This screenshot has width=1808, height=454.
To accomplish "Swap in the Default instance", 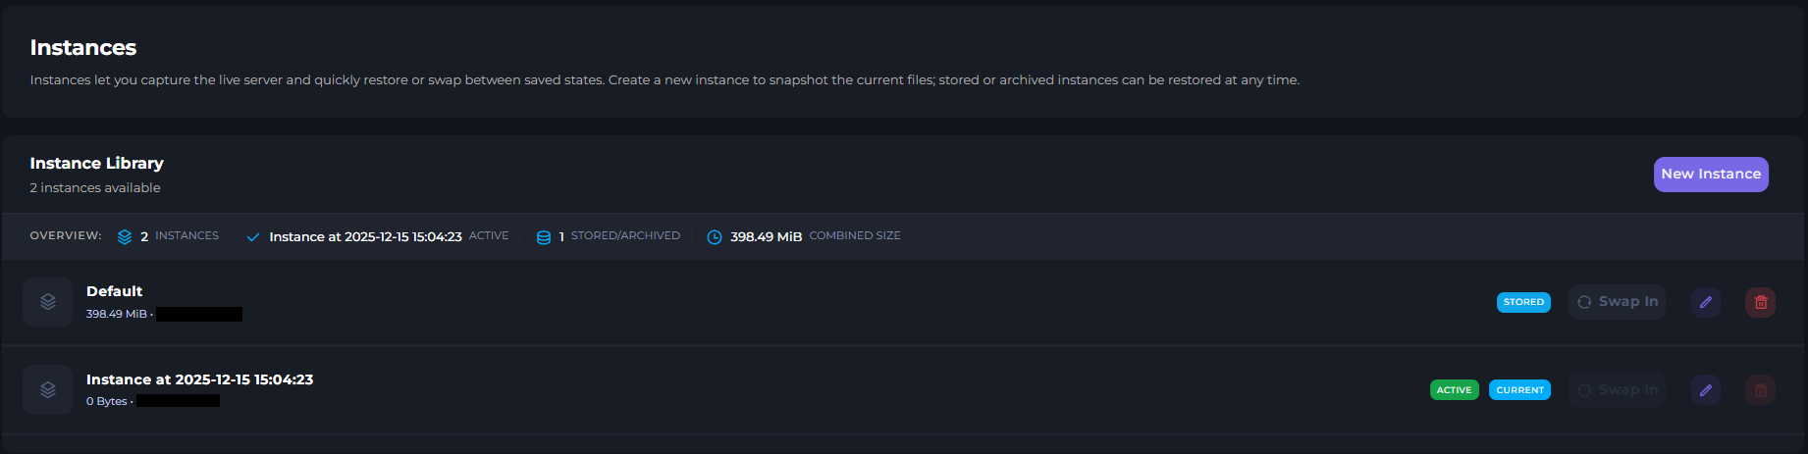I will (1617, 302).
